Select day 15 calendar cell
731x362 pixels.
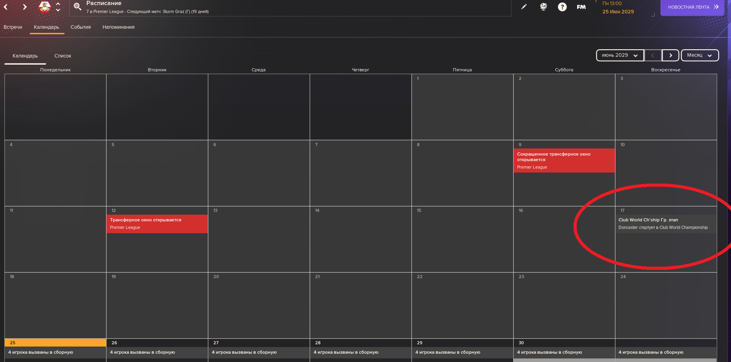coord(462,239)
